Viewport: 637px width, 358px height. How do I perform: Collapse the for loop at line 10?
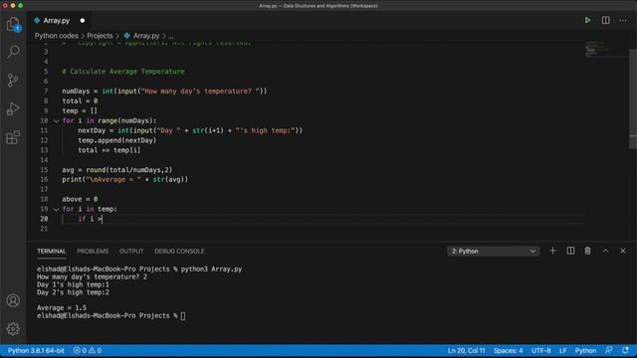(x=56, y=121)
